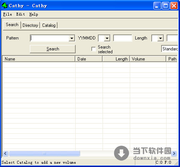Sort results by Name column header
The width and height of the screenshot is (180, 167).
pos(39,59)
